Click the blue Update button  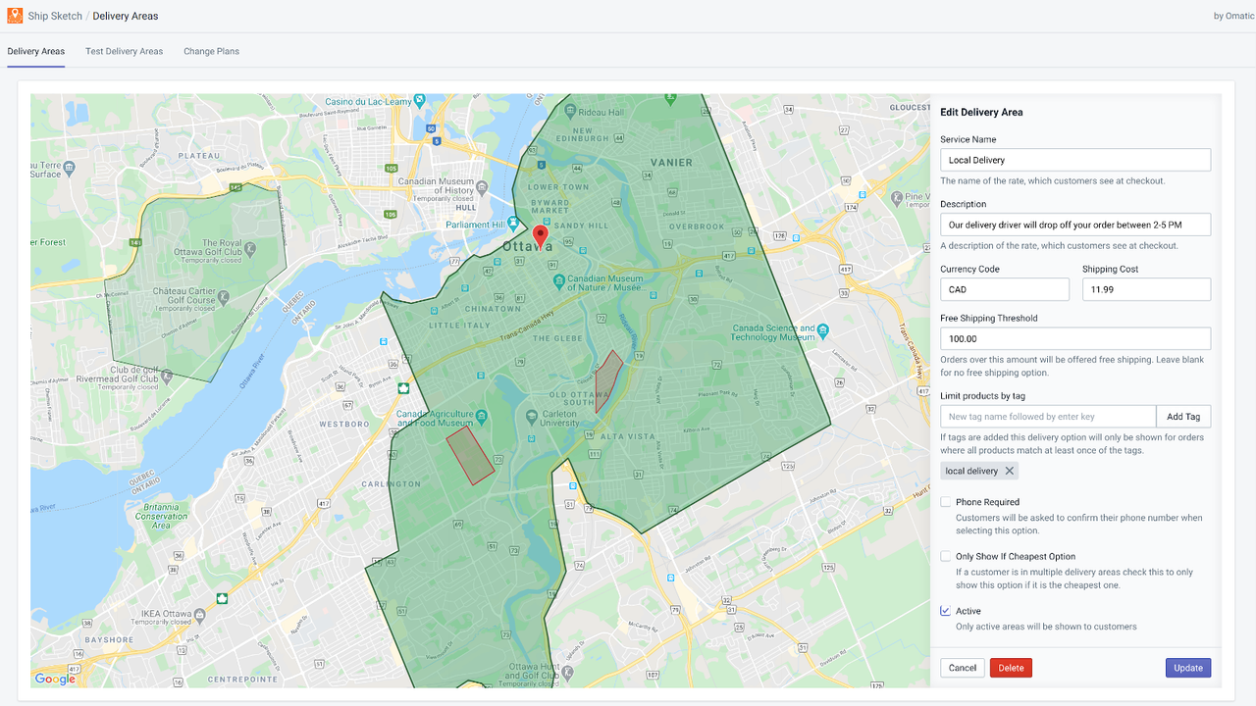point(1188,668)
